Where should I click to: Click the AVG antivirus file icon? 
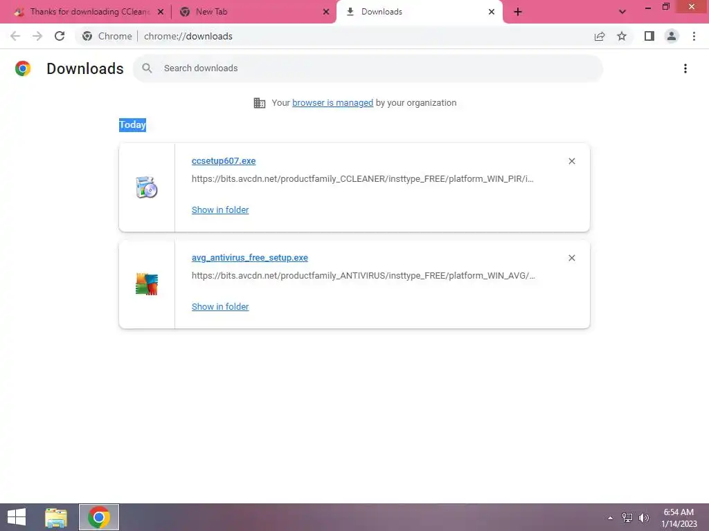147,284
